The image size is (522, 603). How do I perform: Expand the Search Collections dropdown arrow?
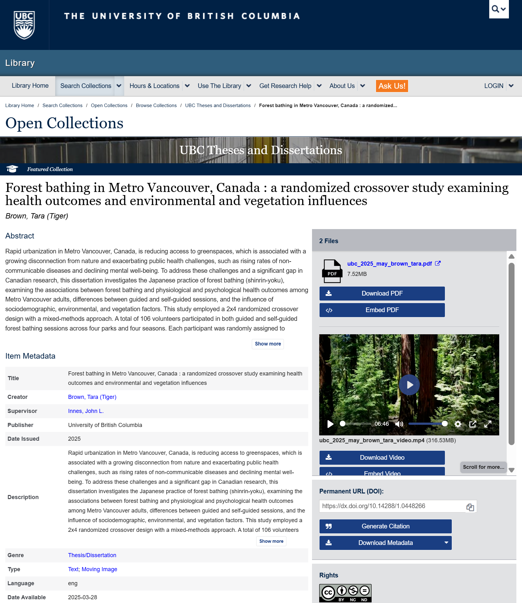tap(119, 86)
